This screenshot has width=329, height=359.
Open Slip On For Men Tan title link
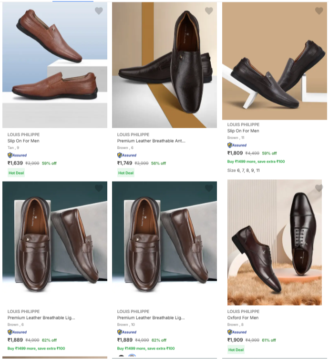(x=24, y=141)
